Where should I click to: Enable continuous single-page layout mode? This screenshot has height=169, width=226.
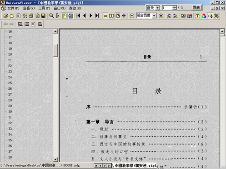tap(105, 16)
